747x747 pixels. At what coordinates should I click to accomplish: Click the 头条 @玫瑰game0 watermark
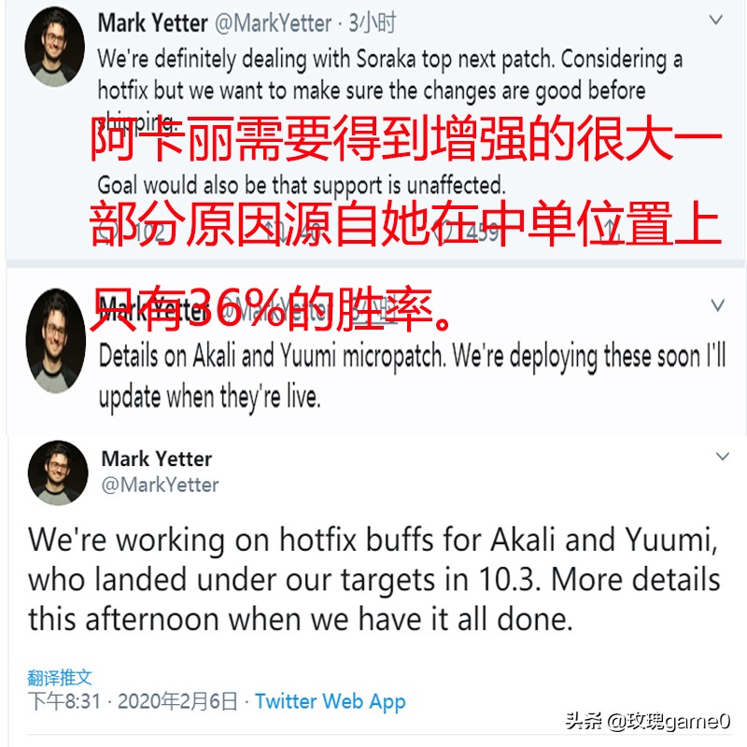pos(647,721)
